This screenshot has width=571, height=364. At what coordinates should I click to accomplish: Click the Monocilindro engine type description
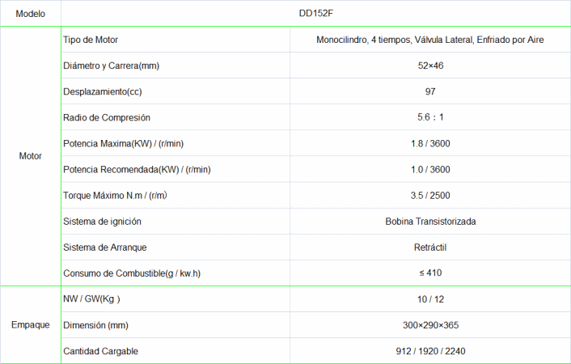[x=429, y=40]
